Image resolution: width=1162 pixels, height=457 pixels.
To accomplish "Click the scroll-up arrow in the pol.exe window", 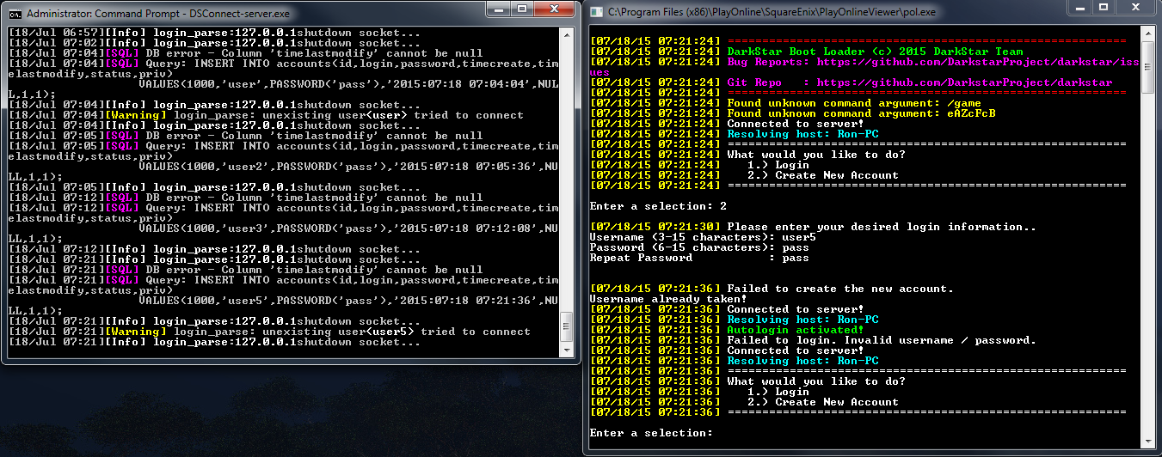I will [1147, 35].
